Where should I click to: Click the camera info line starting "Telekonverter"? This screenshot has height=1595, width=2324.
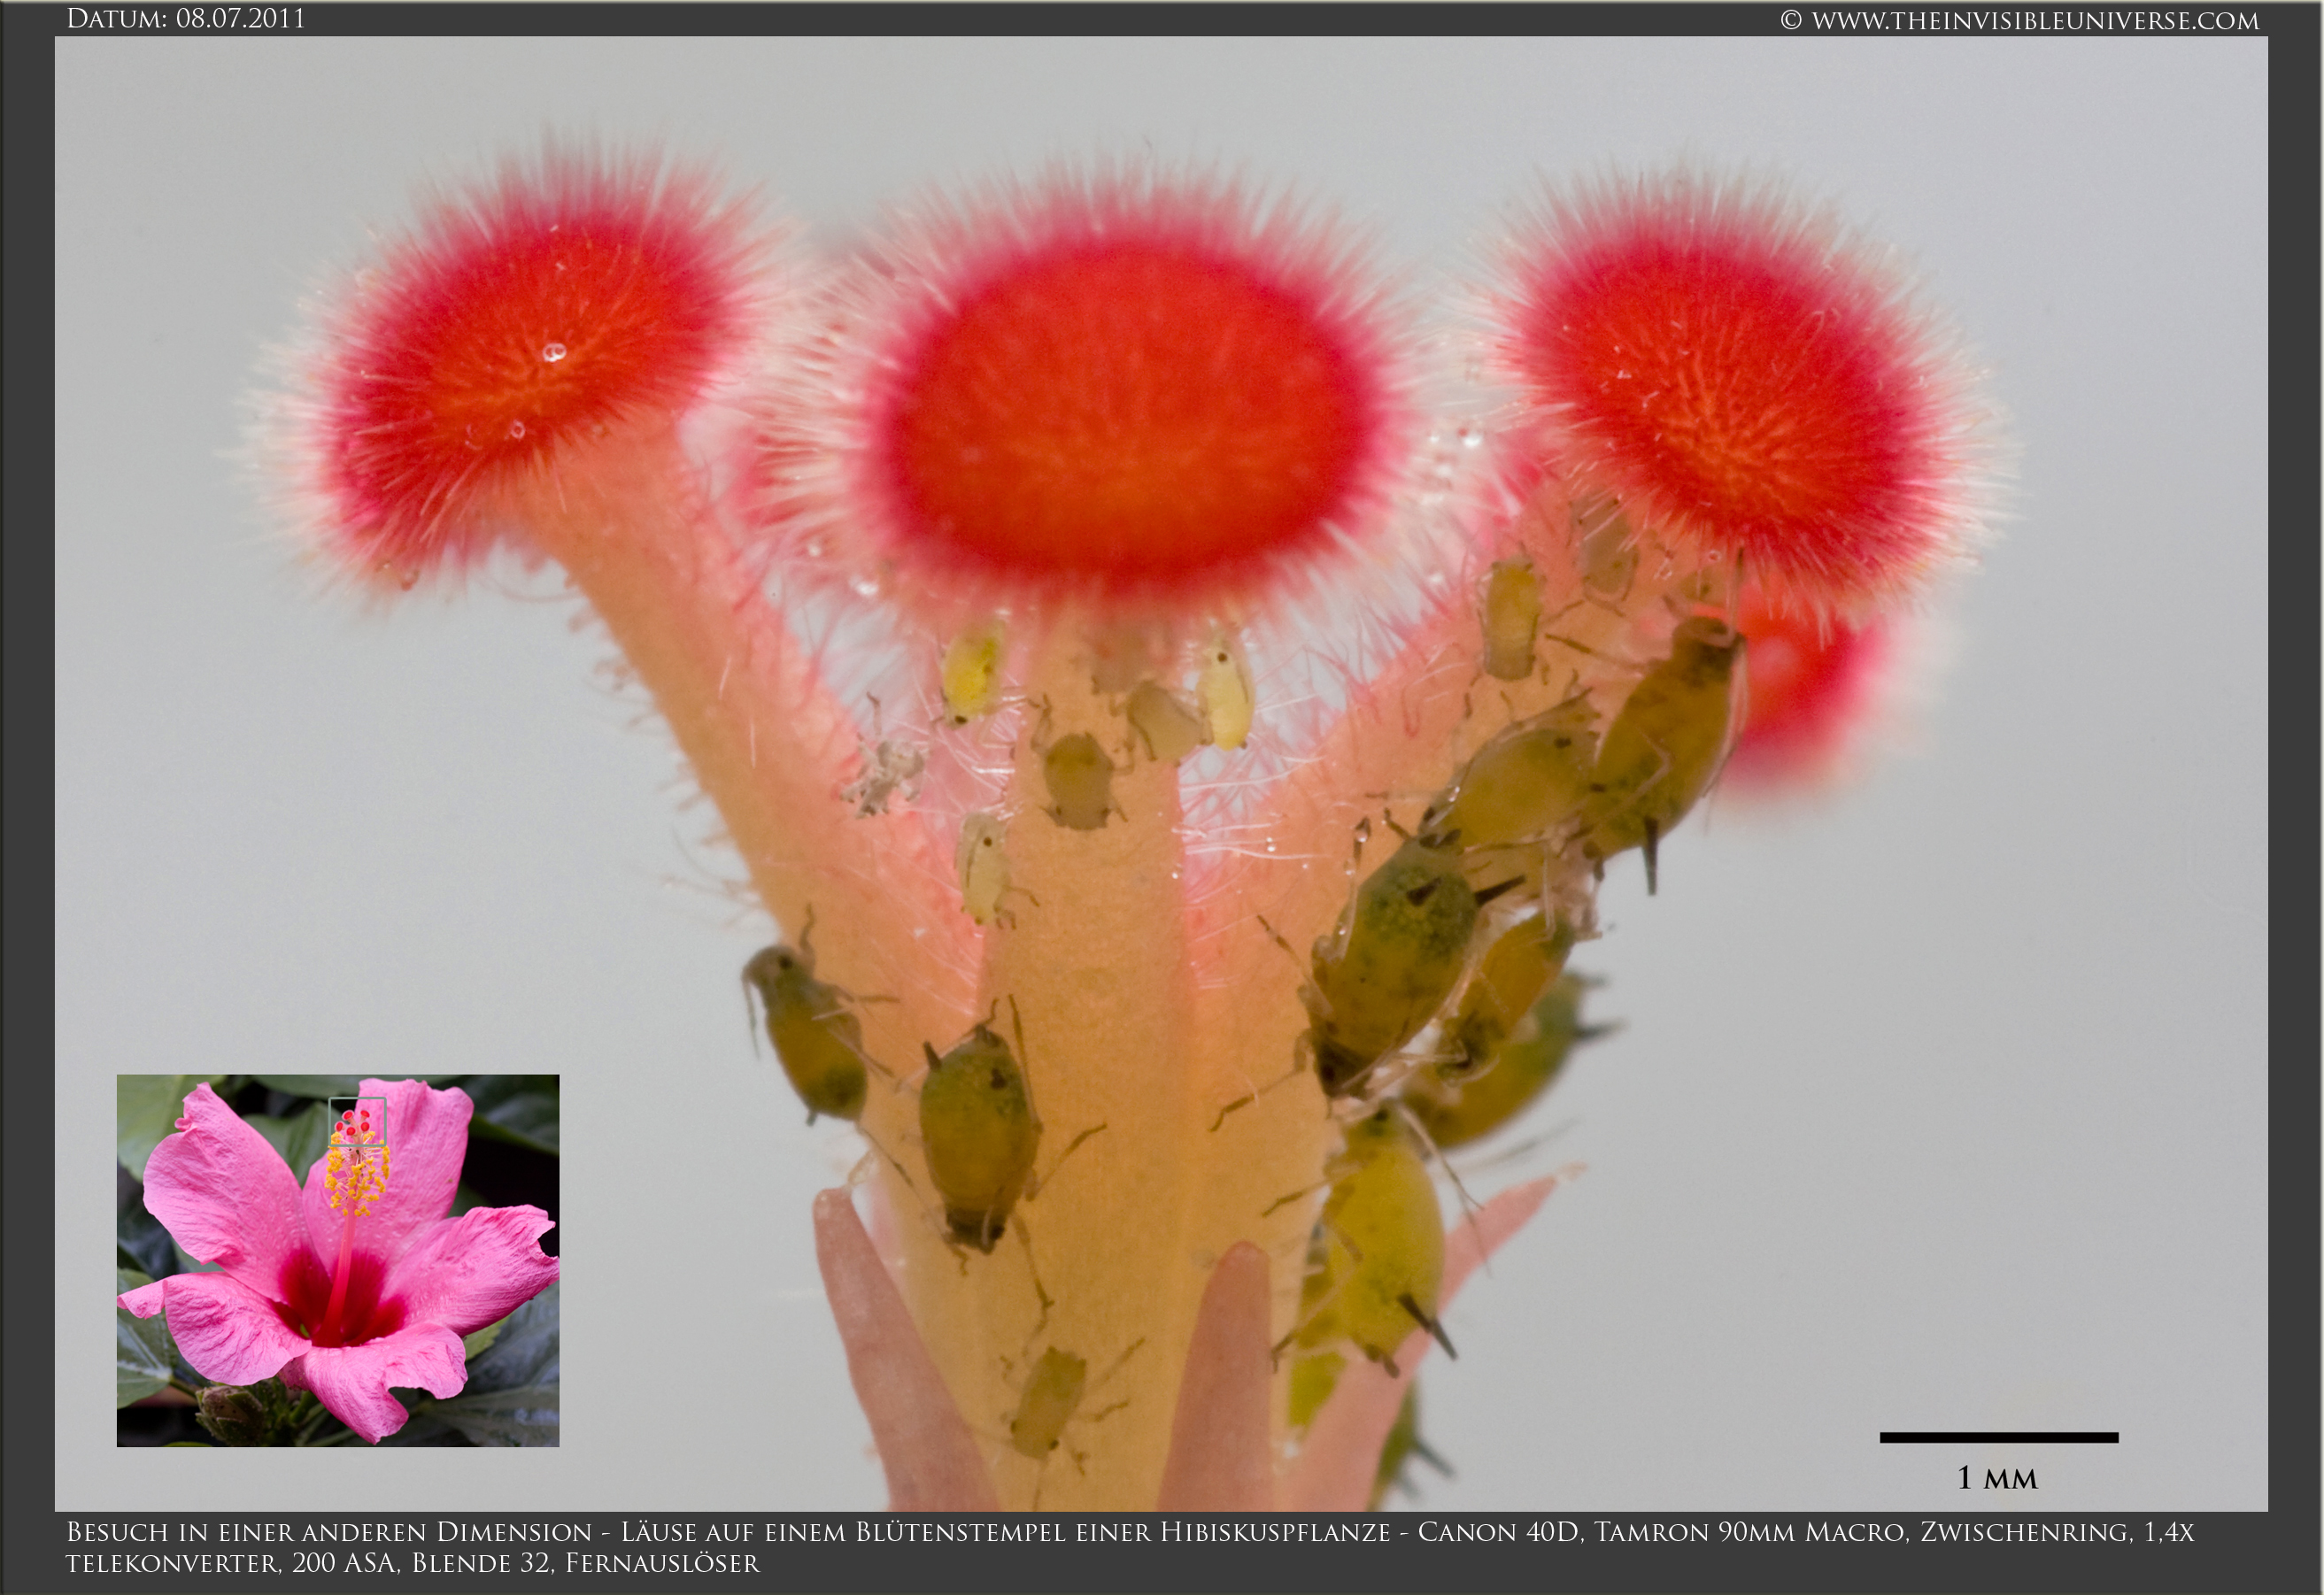pos(412,1563)
